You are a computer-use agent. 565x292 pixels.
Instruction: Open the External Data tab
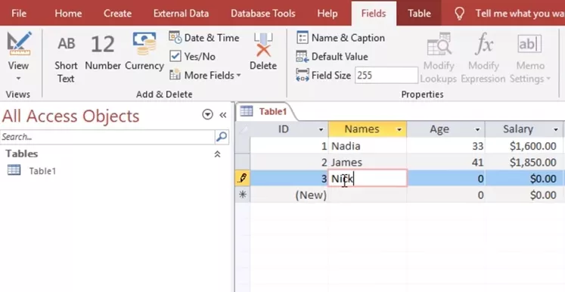pos(181,14)
